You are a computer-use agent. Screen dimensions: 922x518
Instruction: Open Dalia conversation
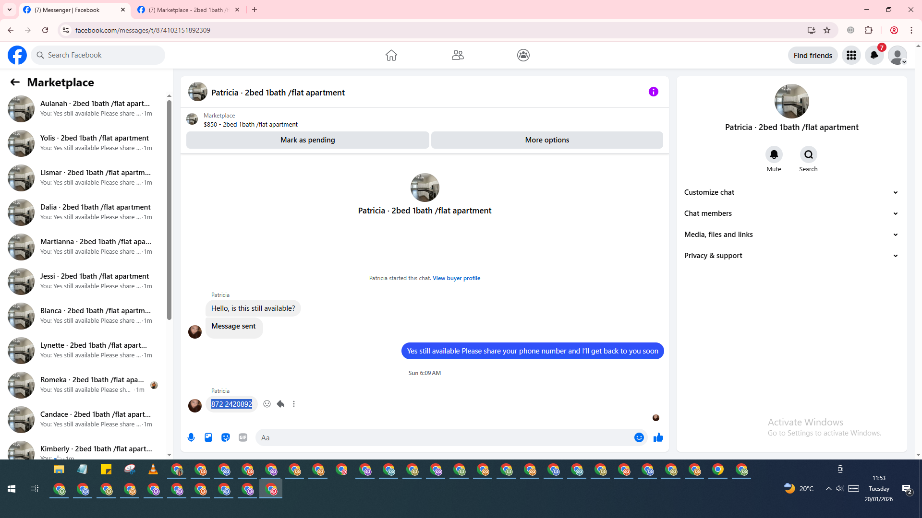(83, 212)
